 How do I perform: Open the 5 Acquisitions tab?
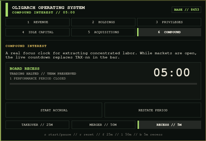tap(103, 32)
